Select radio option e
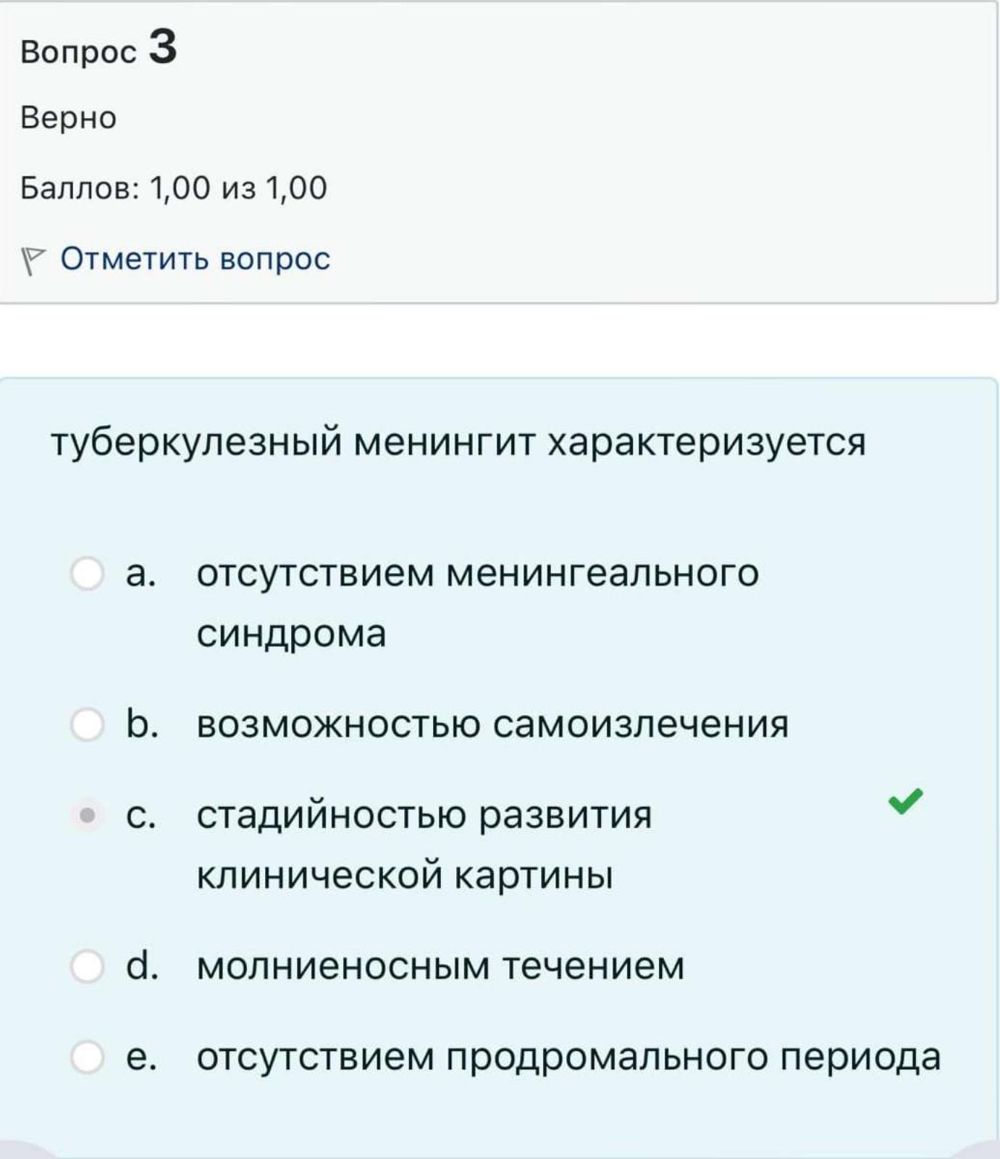The width and height of the screenshot is (1000, 1159). click(87, 1057)
